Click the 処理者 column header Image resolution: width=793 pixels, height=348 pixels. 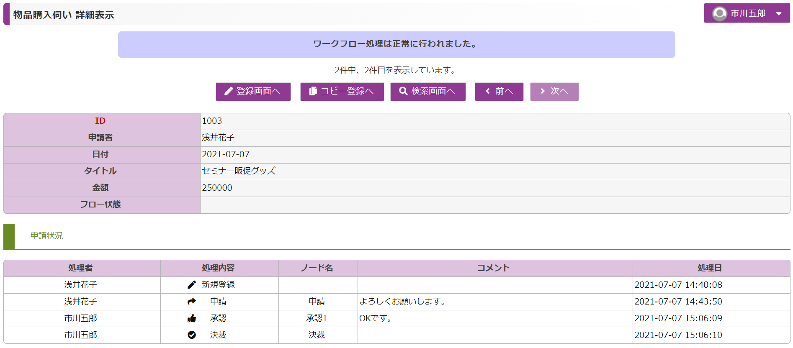(x=80, y=268)
